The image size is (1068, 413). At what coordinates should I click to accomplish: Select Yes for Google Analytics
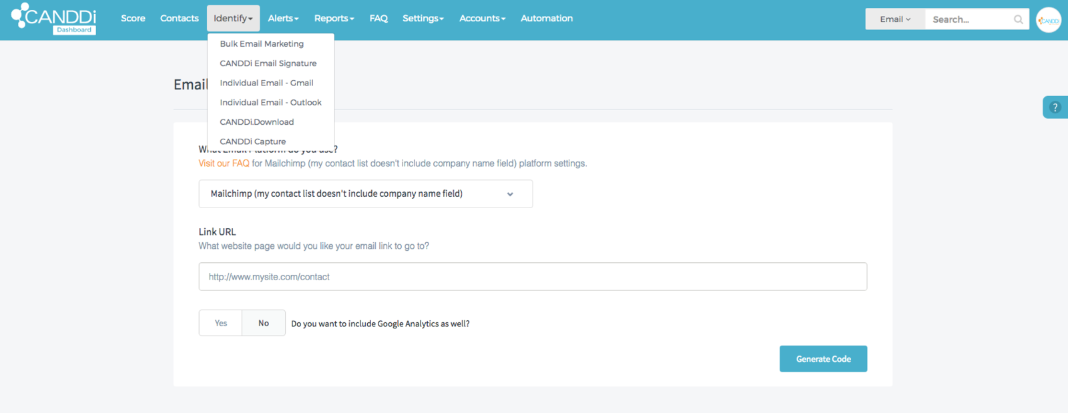coord(221,323)
